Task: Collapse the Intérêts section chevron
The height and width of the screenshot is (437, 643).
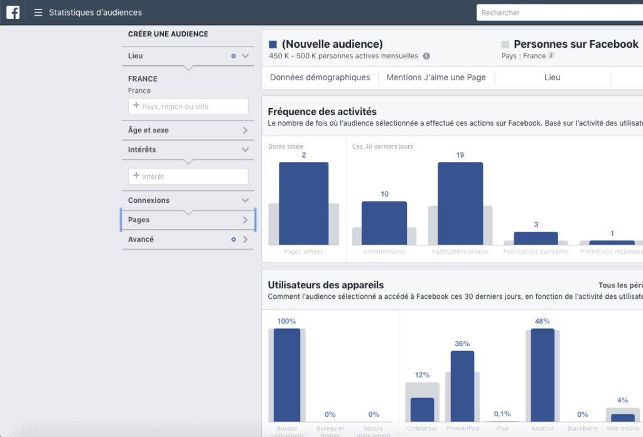Action: click(x=246, y=150)
